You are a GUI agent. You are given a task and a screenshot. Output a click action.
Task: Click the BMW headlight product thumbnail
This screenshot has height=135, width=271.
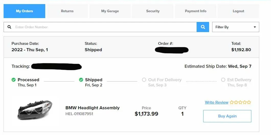pyautogui.click(x=35, y=110)
